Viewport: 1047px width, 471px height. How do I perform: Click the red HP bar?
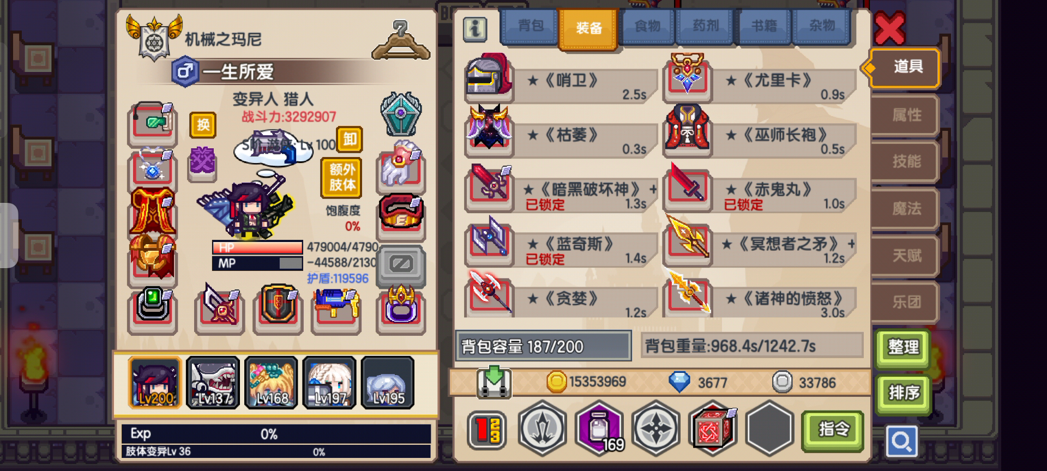tap(257, 247)
